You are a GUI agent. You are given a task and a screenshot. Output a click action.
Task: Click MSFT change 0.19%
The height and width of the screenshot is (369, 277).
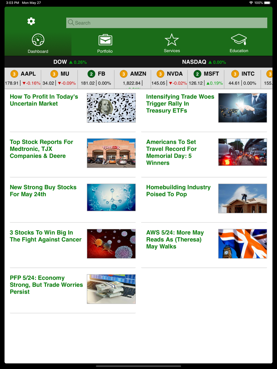214,83
